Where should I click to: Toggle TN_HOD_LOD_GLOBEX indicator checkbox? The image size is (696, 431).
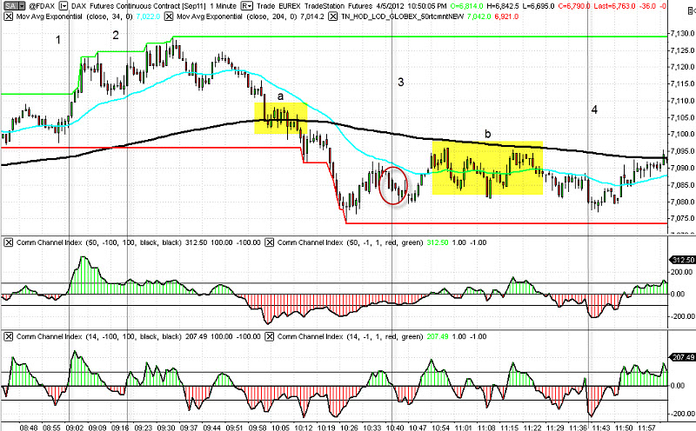333,17
